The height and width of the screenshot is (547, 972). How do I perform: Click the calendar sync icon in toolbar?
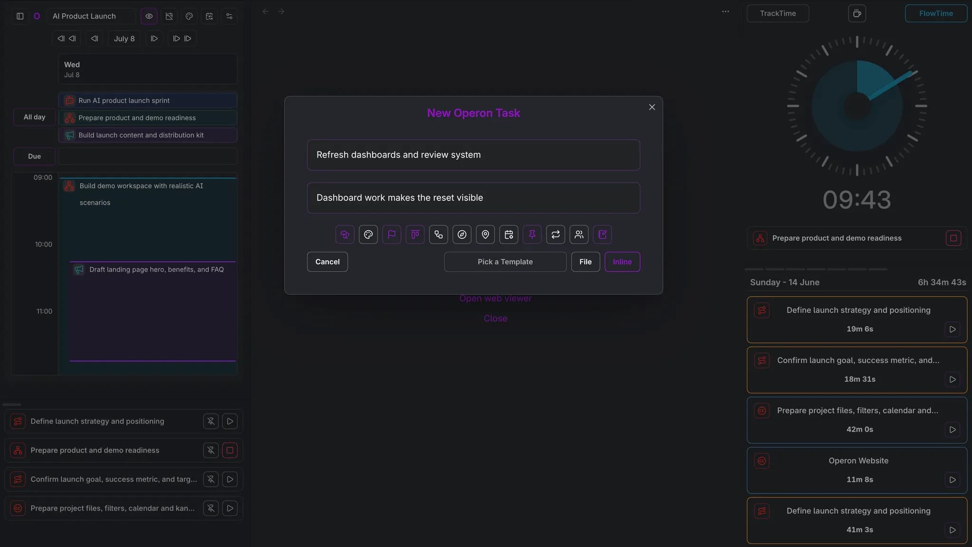pyautogui.click(x=209, y=16)
